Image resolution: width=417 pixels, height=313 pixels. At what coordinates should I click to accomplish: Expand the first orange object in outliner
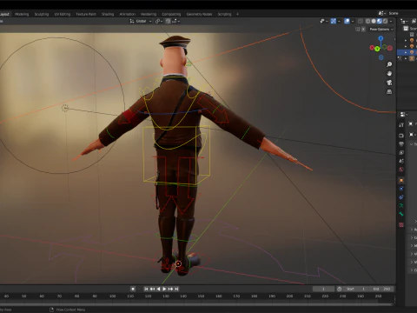(x=406, y=41)
